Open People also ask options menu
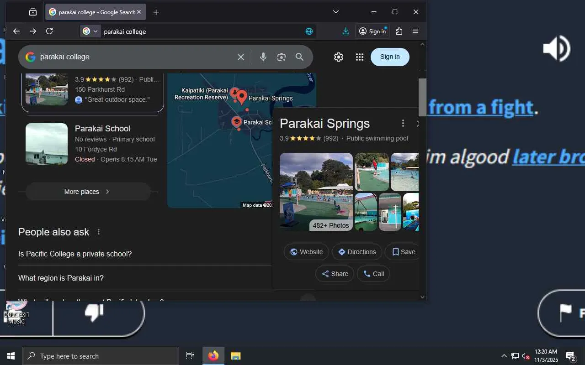The image size is (585, 365). pos(99,232)
